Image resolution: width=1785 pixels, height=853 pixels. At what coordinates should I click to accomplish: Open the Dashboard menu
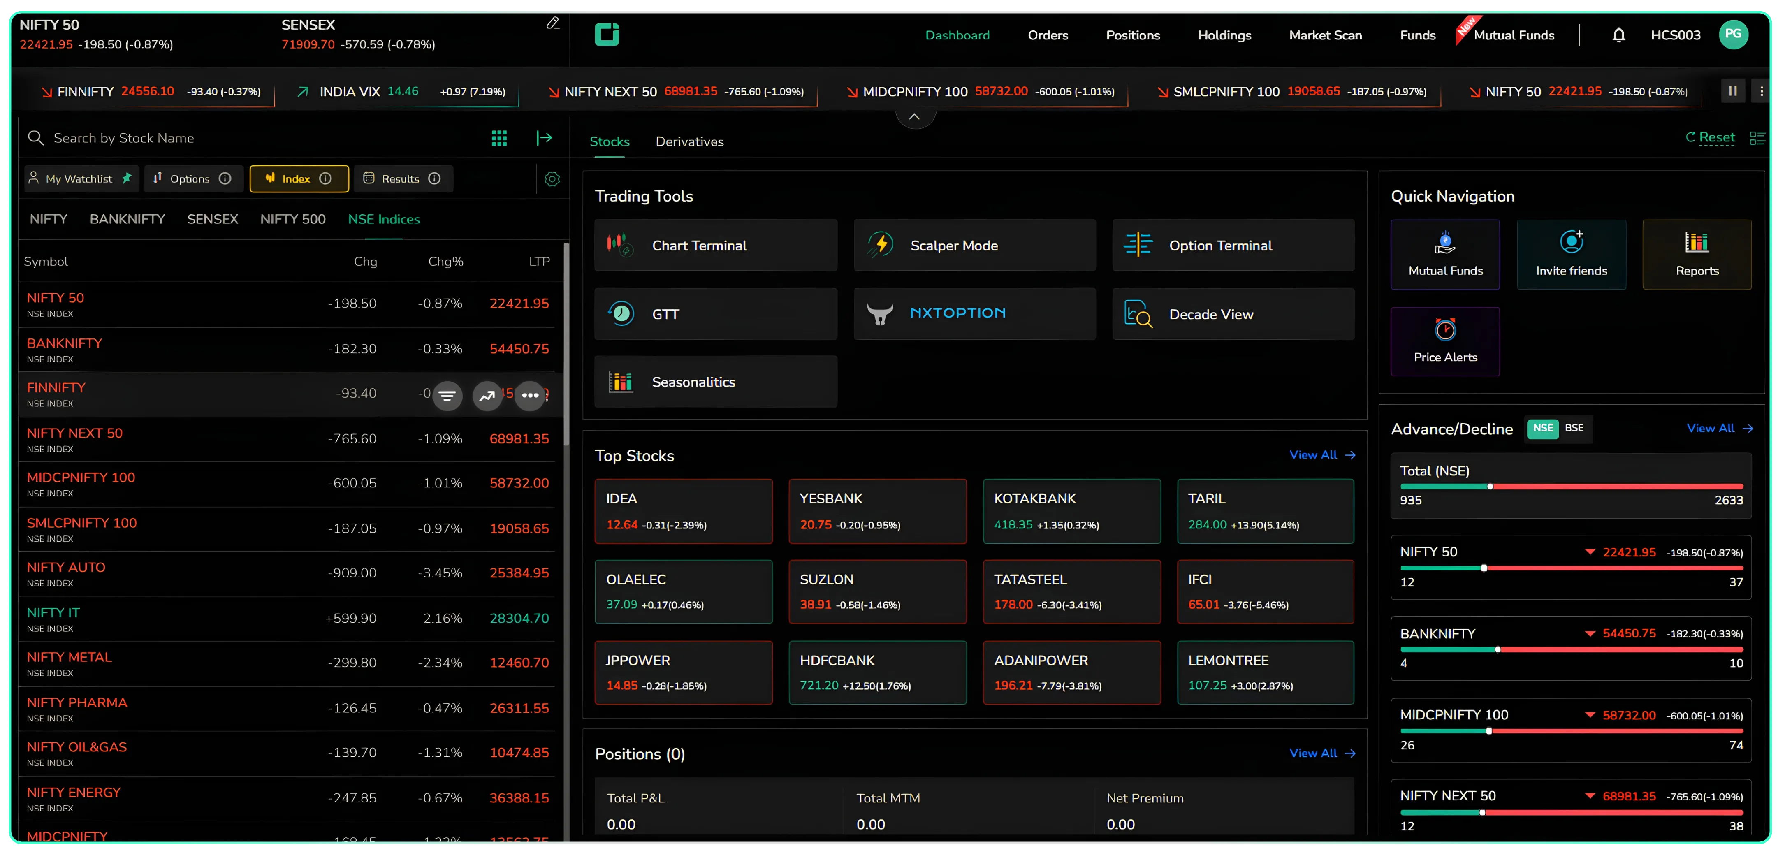957,35
